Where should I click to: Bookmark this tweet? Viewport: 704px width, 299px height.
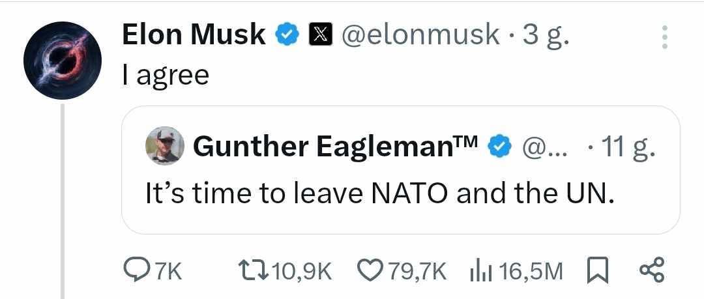click(x=596, y=270)
